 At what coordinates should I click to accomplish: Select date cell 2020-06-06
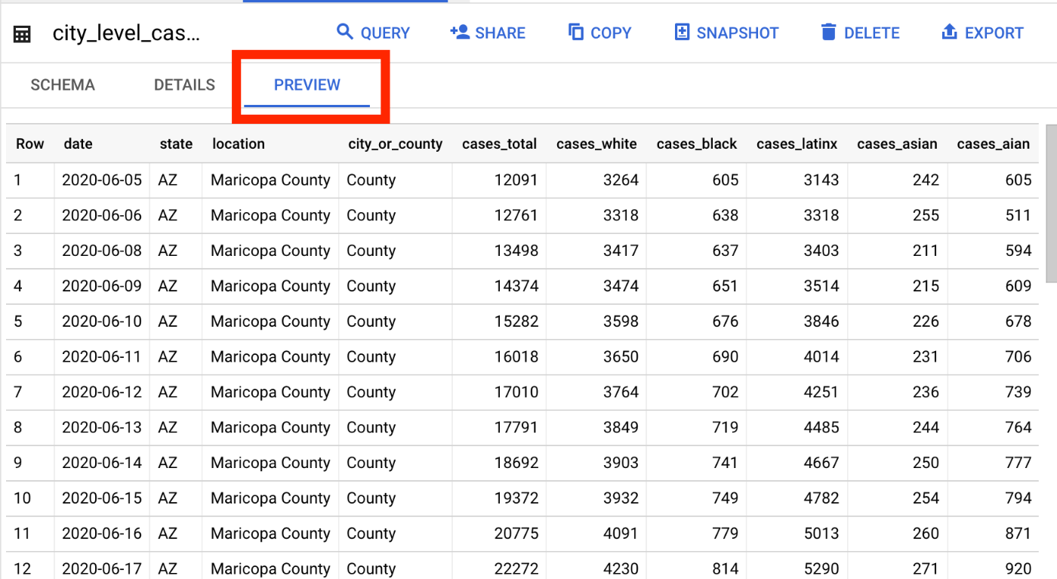[x=101, y=215]
